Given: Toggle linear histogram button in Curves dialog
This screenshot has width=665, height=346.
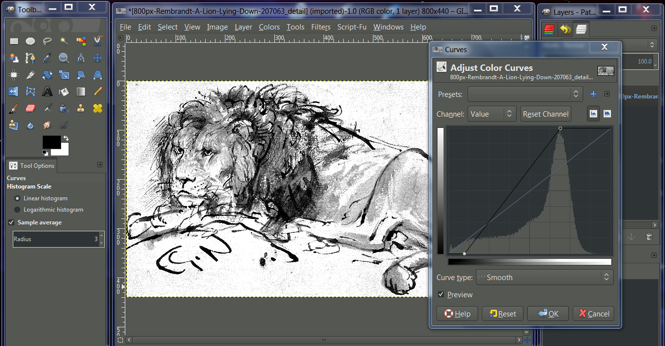Looking at the screenshot, I should click(x=593, y=114).
